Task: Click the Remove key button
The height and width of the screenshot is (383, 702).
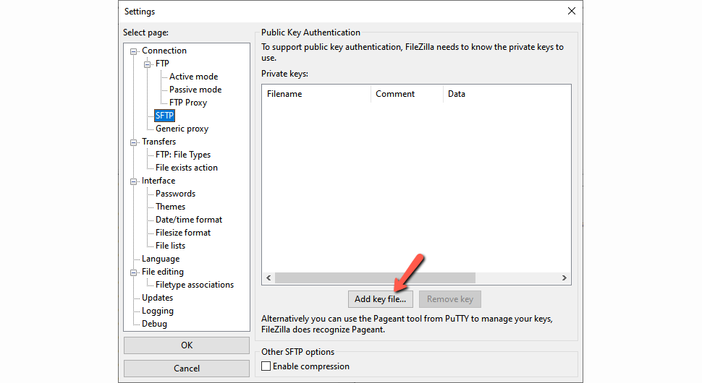Action: (450, 299)
